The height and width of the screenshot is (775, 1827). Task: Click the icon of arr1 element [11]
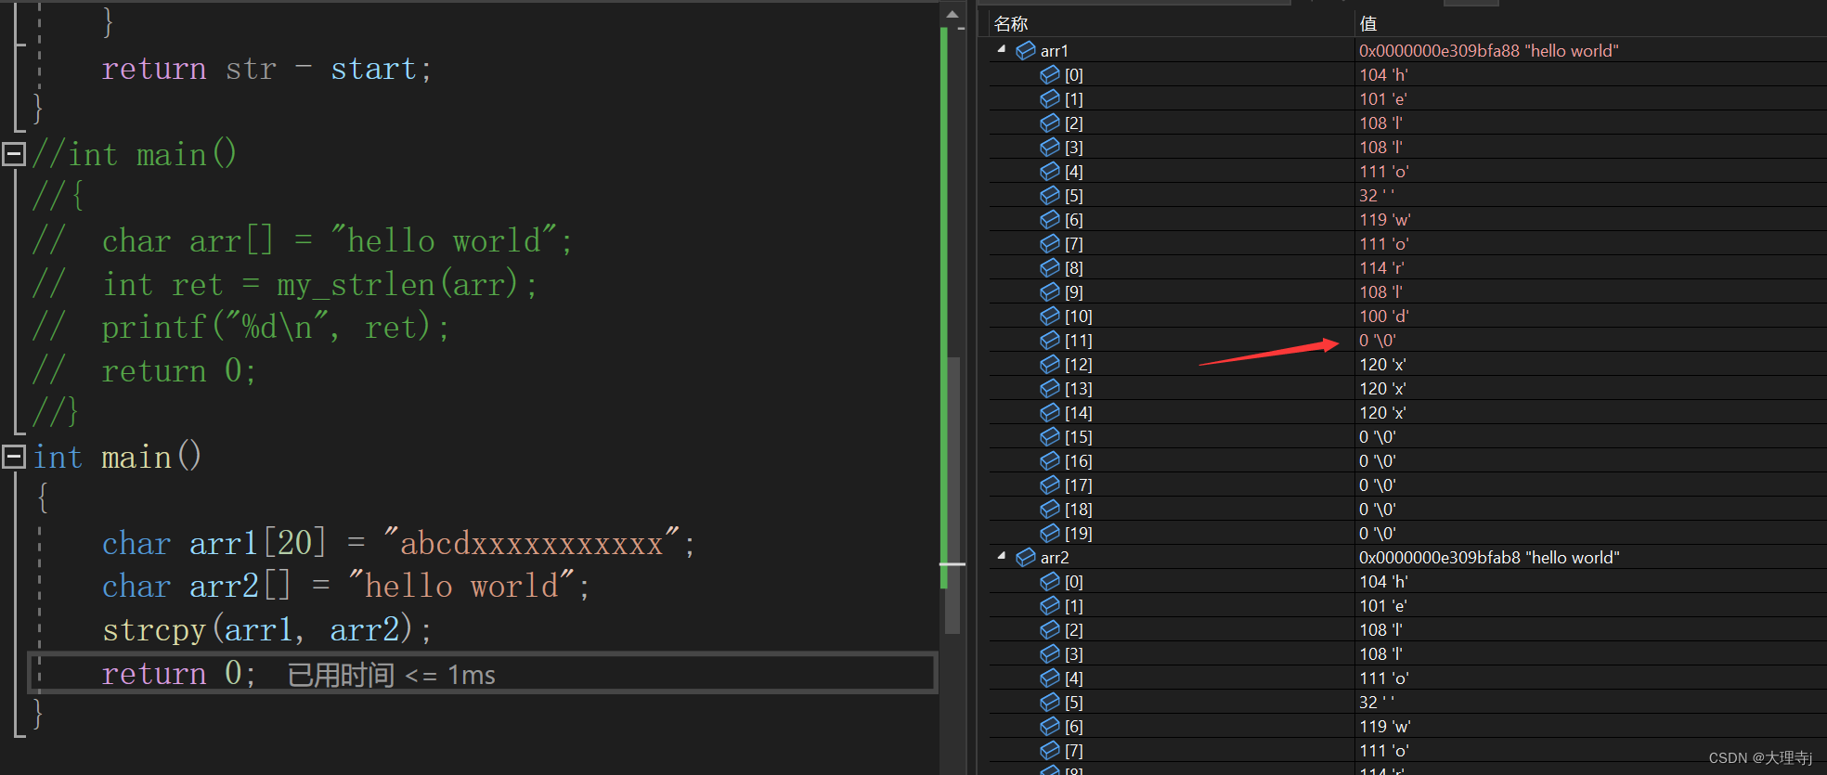pos(1050,340)
